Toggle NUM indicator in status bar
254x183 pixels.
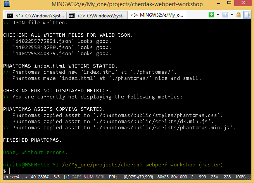point(88,177)
